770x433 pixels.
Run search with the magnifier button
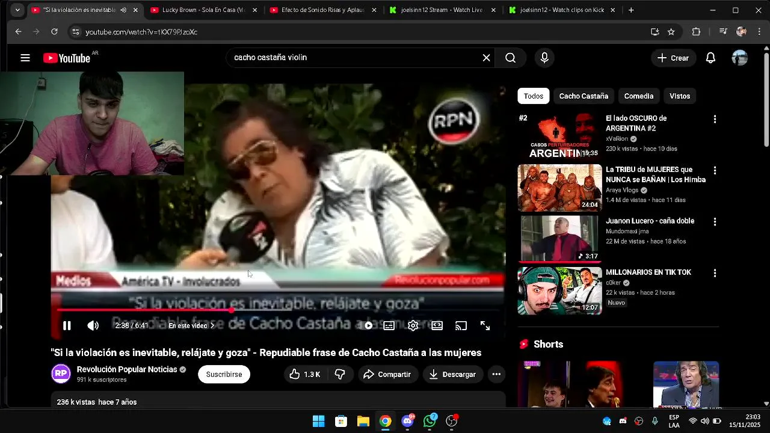pyautogui.click(x=510, y=58)
